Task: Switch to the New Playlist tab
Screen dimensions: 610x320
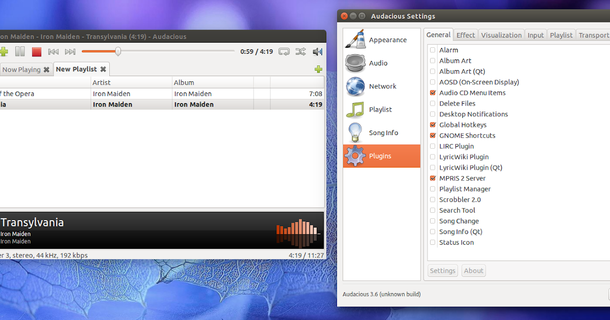Action: point(76,69)
